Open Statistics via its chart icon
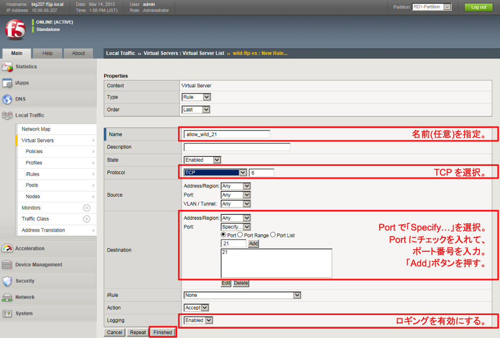Screen dimensions: 500x338 (x=7, y=67)
